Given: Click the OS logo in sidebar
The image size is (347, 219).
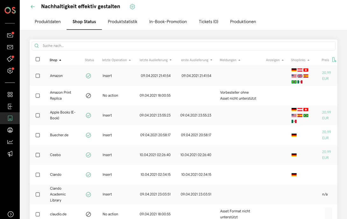Looking at the screenshot, I should (10, 10).
